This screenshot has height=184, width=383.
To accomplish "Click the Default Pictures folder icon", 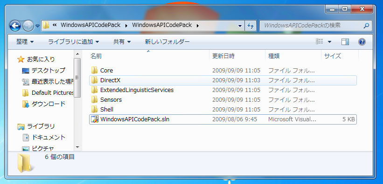I will pos(25,93).
